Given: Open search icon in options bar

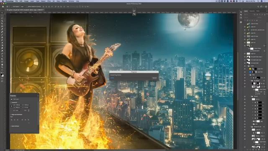Looking at the screenshot, I should [258, 7].
